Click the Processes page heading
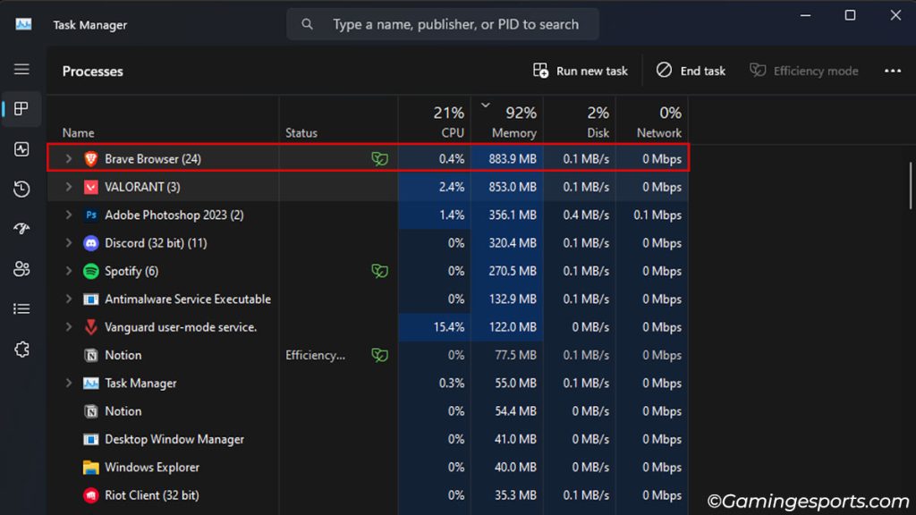Screen dimensions: 916x515 [93, 72]
